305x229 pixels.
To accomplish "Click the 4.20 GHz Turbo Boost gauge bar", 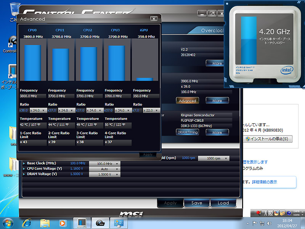I will [249, 40].
